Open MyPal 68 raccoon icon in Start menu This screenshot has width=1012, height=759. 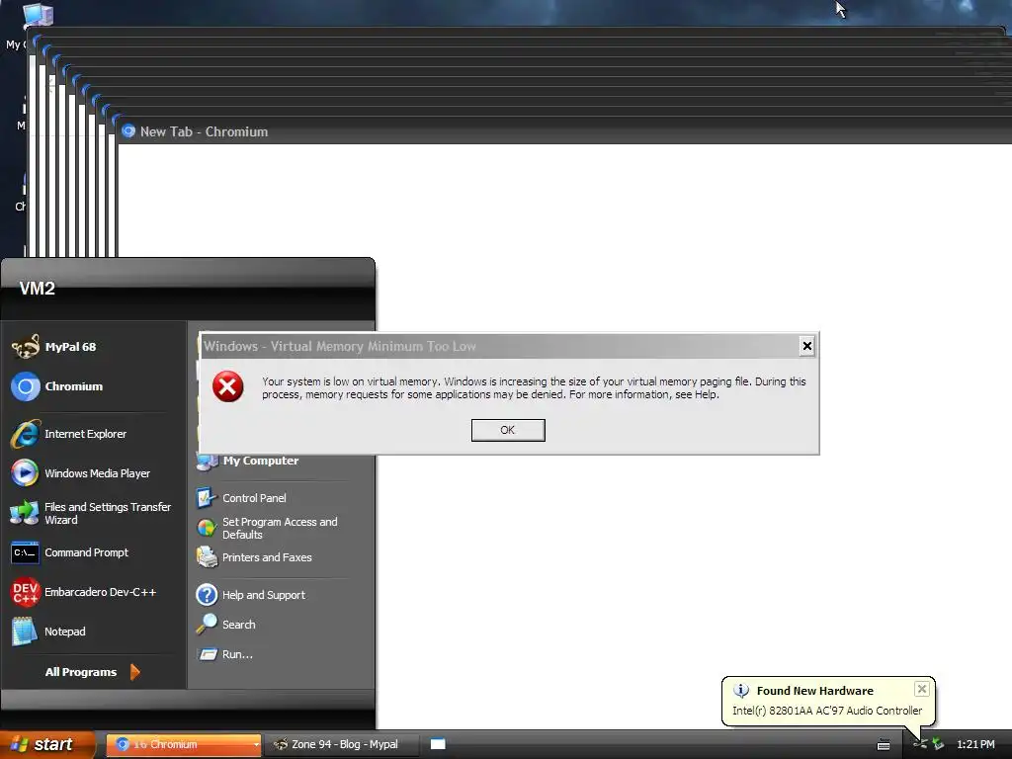(x=26, y=347)
